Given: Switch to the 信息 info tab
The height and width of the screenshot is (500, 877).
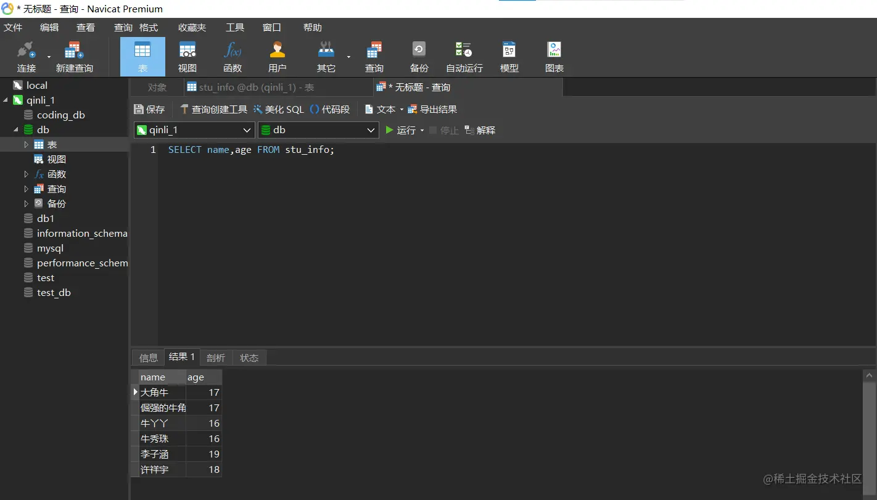Looking at the screenshot, I should [149, 358].
